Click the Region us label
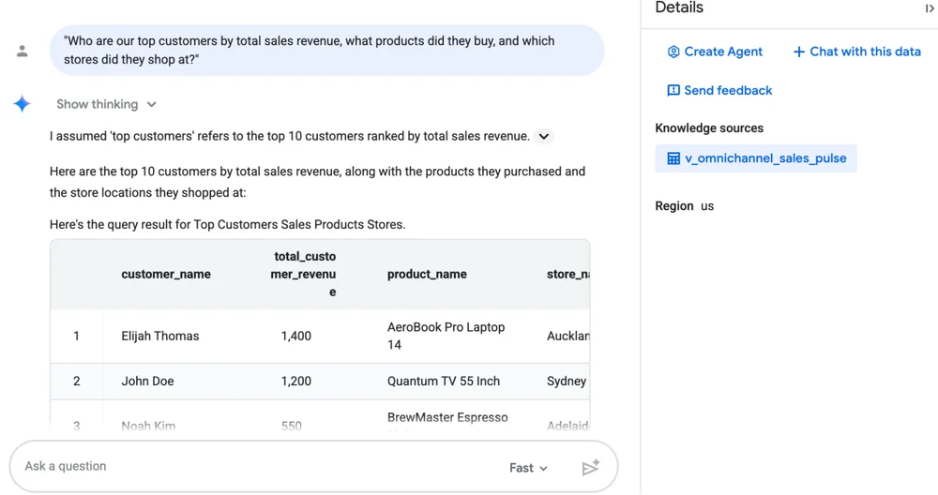The image size is (938, 495). tap(685, 206)
